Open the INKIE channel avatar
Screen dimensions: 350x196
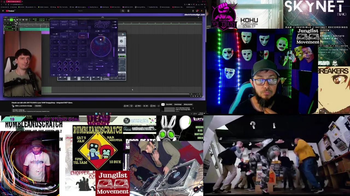13,106
